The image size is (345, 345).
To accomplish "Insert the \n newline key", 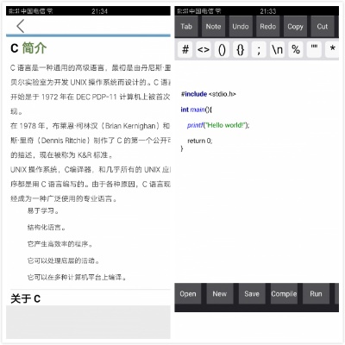I will click(277, 50).
